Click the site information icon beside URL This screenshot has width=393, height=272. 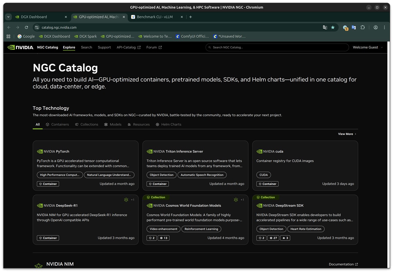(37, 28)
